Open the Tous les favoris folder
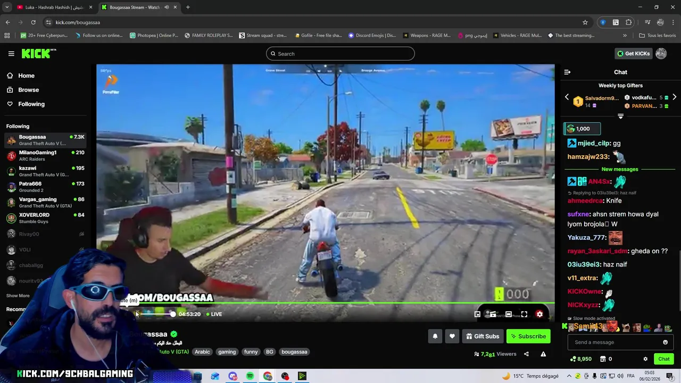This screenshot has height=383, width=681. (x=657, y=36)
